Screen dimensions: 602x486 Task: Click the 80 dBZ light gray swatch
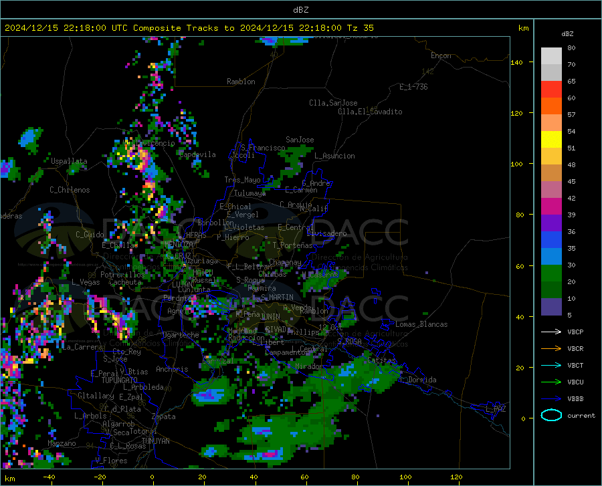point(551,56)
